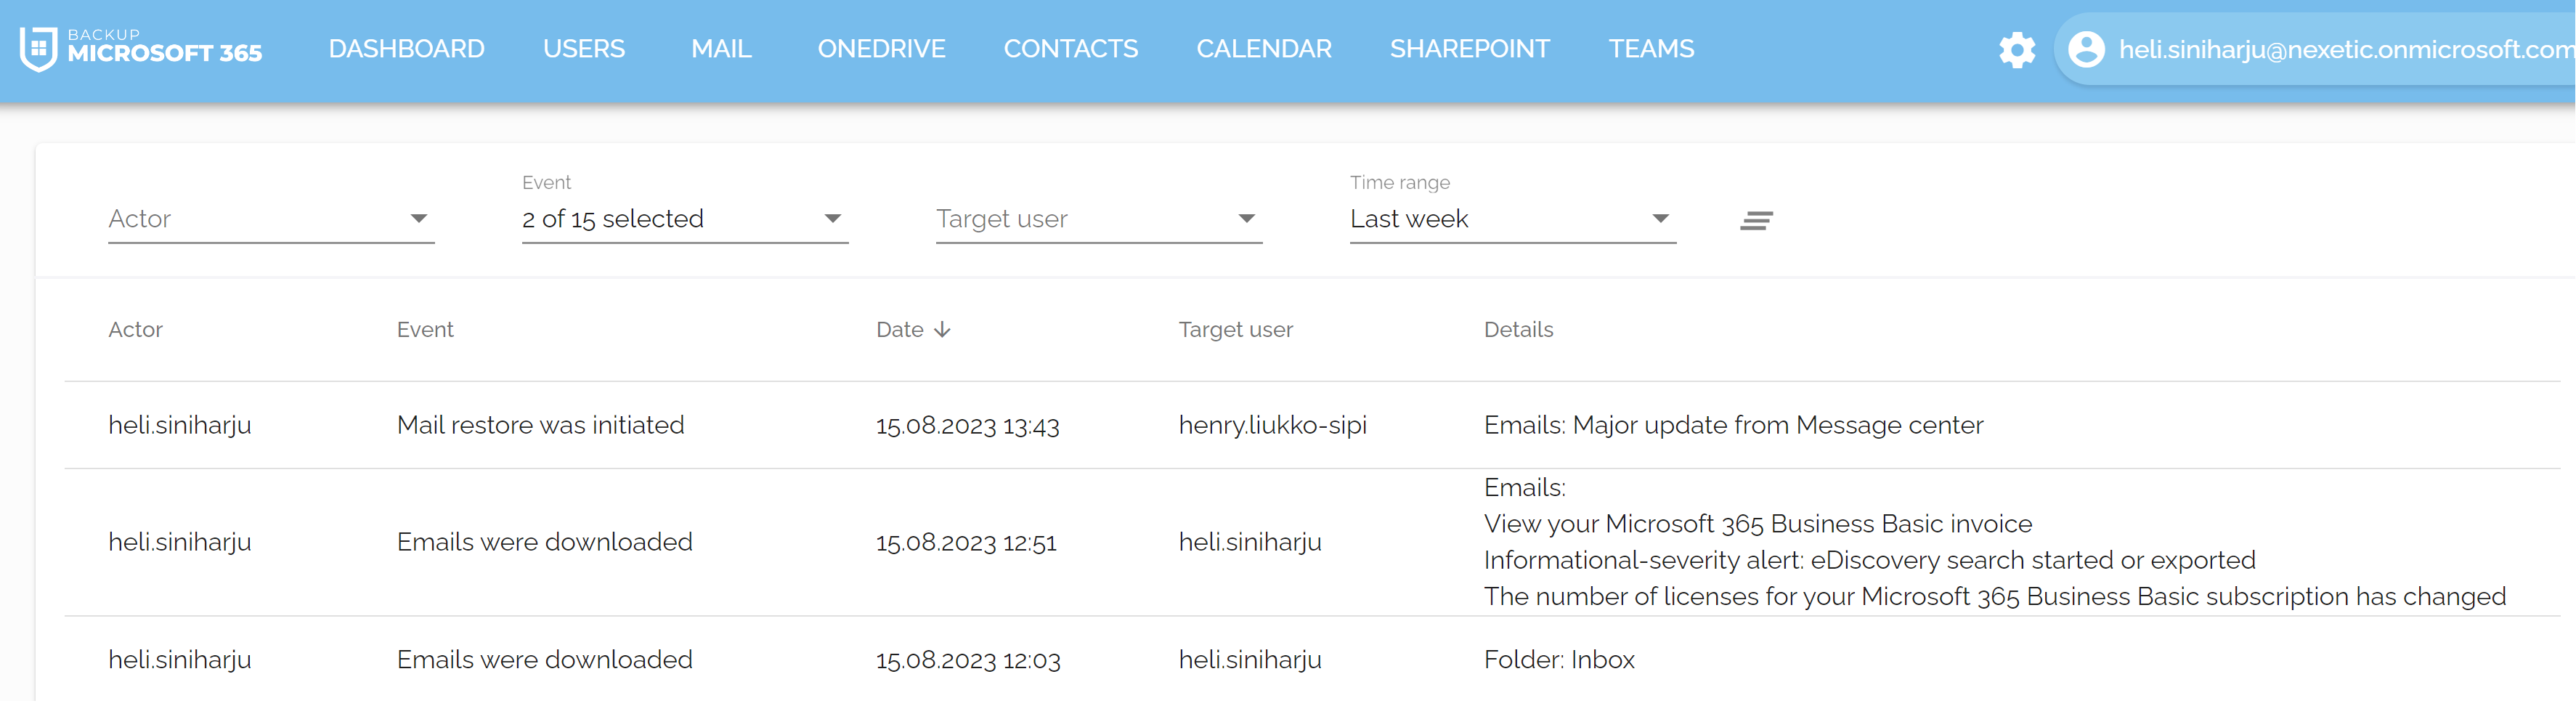The width and height of the screenshot is (2576, 706).
Task: Click the Backup Microsoft 365 shield logo
Action: [x=39, y=48]
